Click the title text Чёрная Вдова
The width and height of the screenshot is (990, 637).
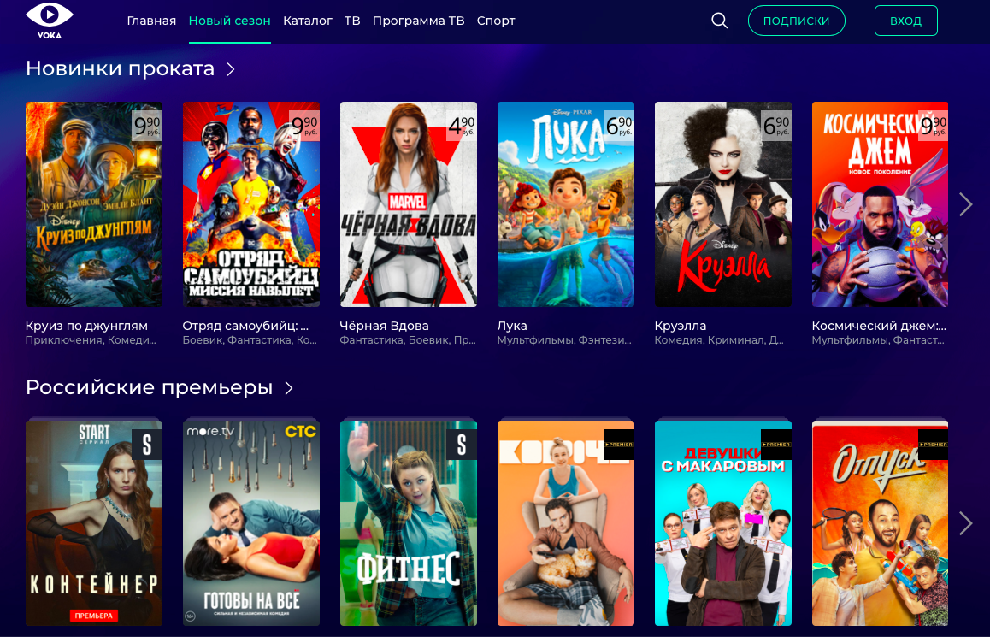pos(385,326)
